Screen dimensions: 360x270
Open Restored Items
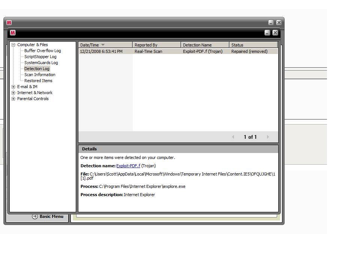tap(38, 81)
